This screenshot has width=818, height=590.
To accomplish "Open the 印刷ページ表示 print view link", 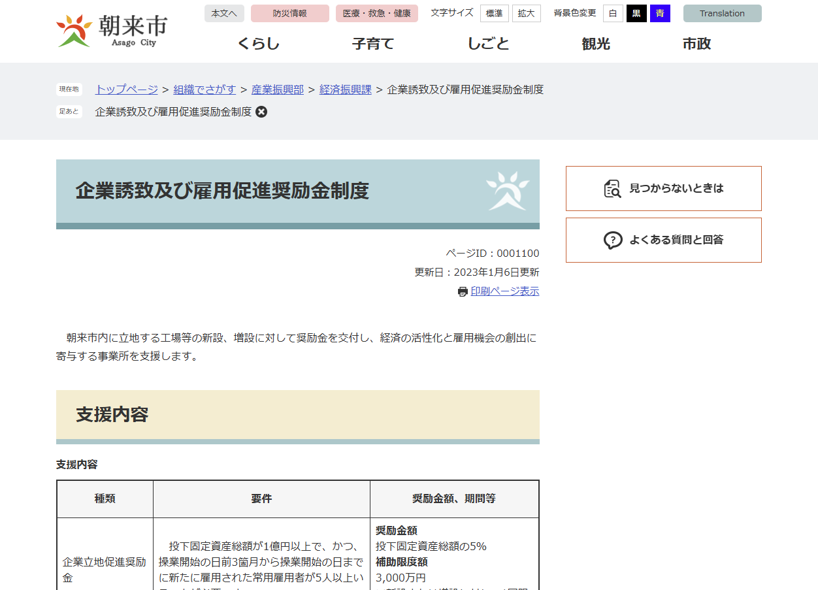I will click(505, 291).
